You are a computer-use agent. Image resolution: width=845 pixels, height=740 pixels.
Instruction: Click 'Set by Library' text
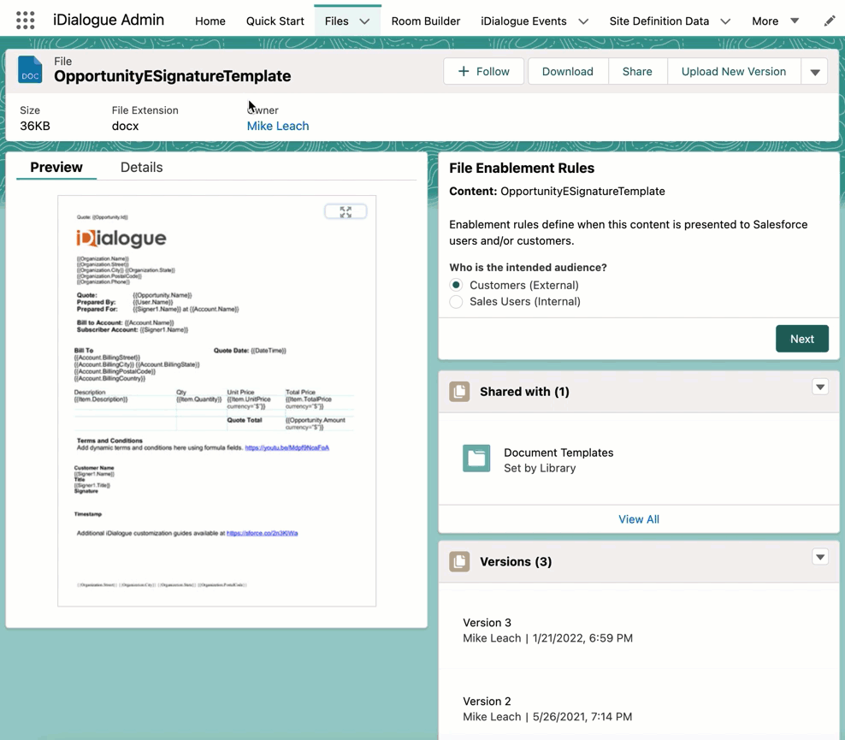540,468
